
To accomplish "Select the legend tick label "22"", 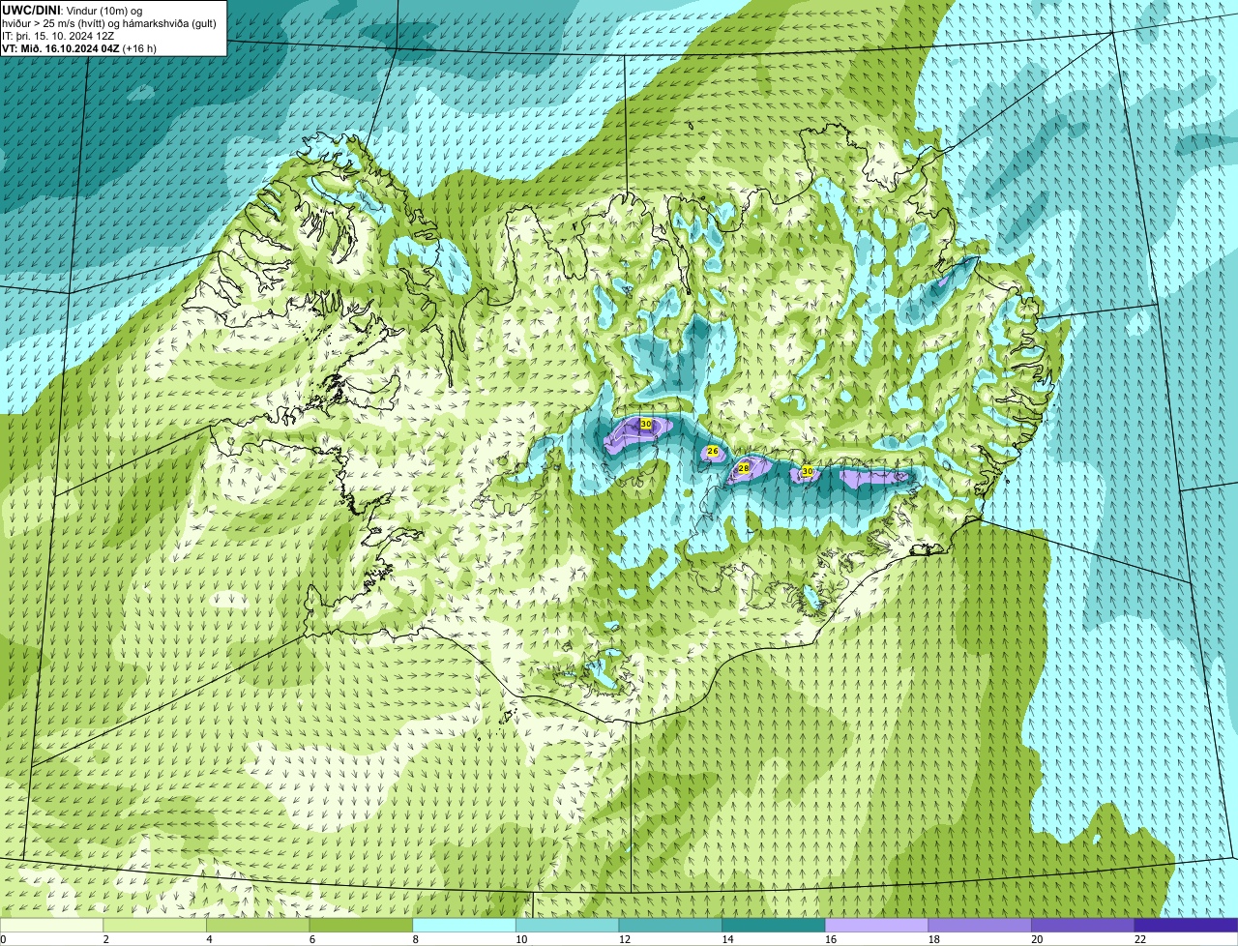I will (x=1140, y=939).
